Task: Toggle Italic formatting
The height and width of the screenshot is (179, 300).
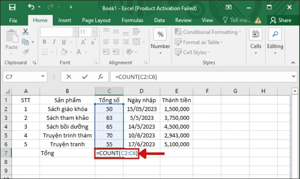Action: (54, 42)
